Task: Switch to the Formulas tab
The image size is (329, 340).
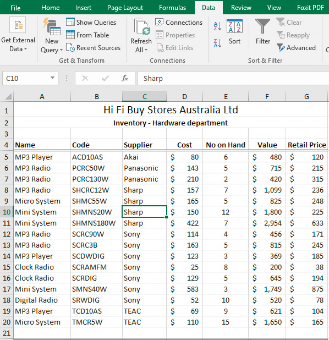Action: pos(172,8)
